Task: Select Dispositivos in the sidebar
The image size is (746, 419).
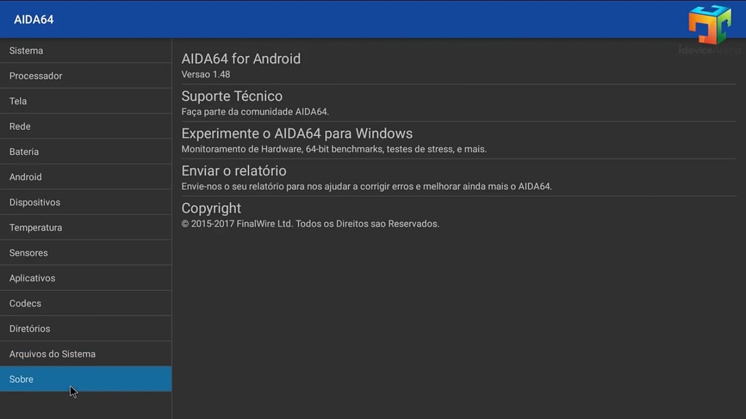Action: pos(34,202)
